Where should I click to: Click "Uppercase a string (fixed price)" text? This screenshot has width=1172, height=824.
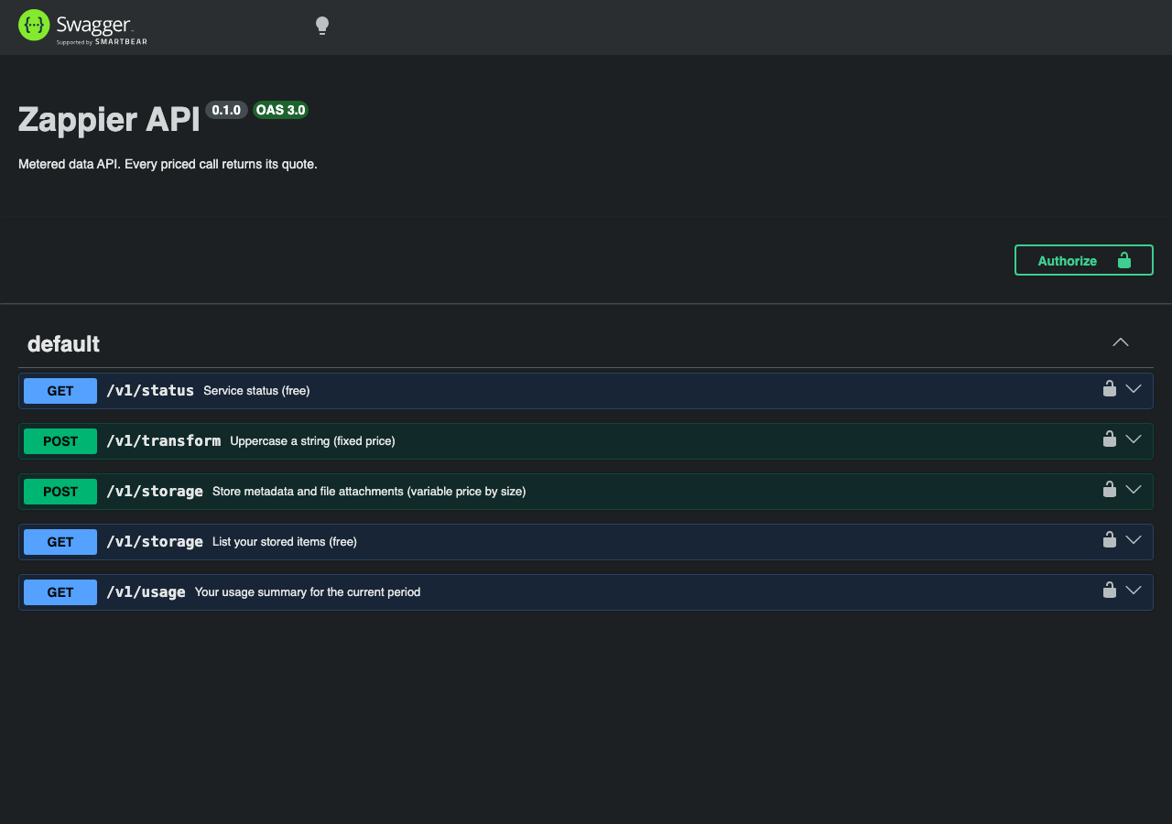point(312,441)
